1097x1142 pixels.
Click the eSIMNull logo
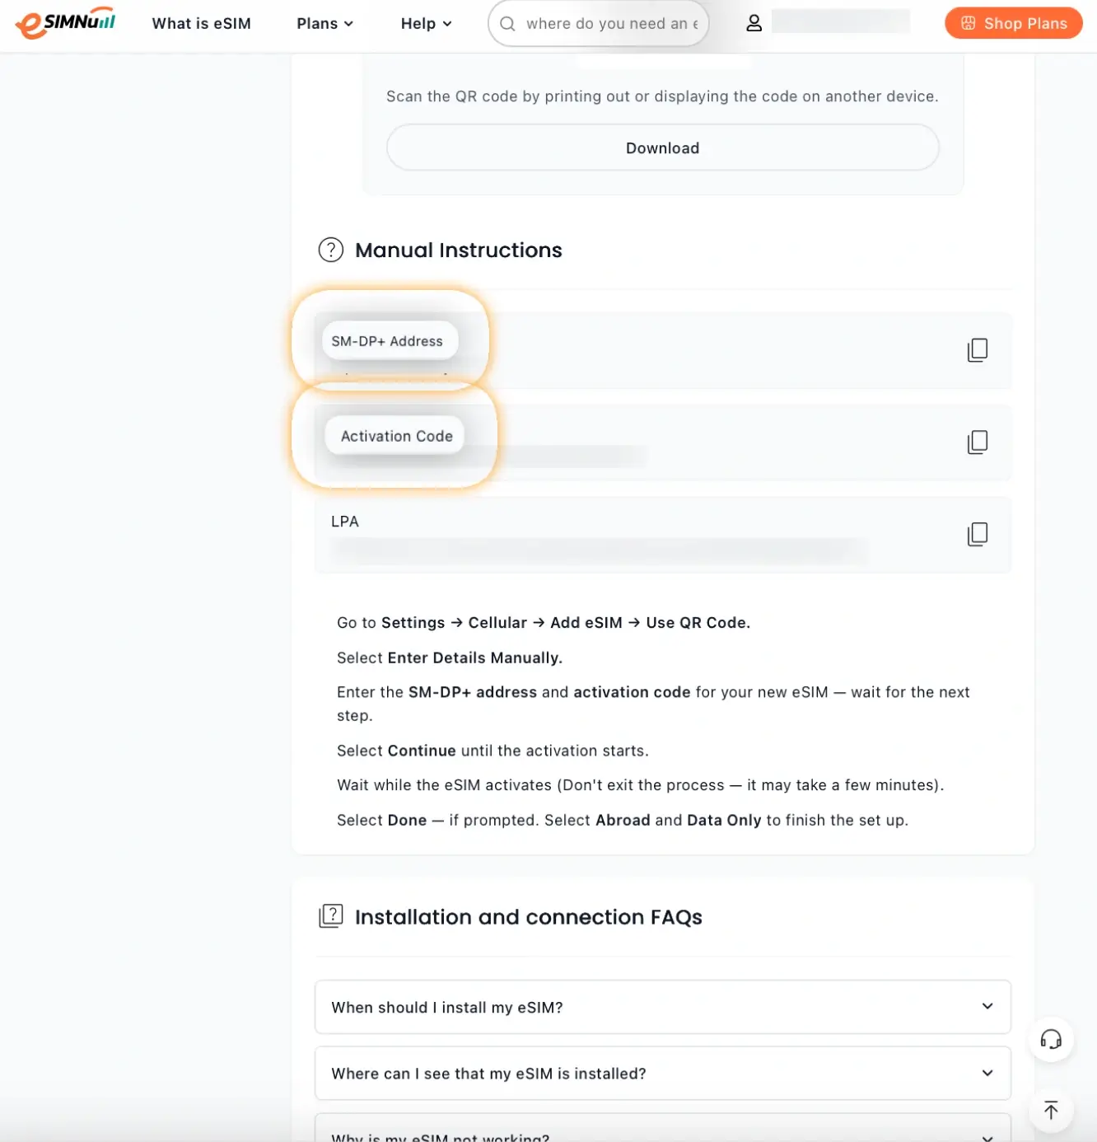pos(64,22)
